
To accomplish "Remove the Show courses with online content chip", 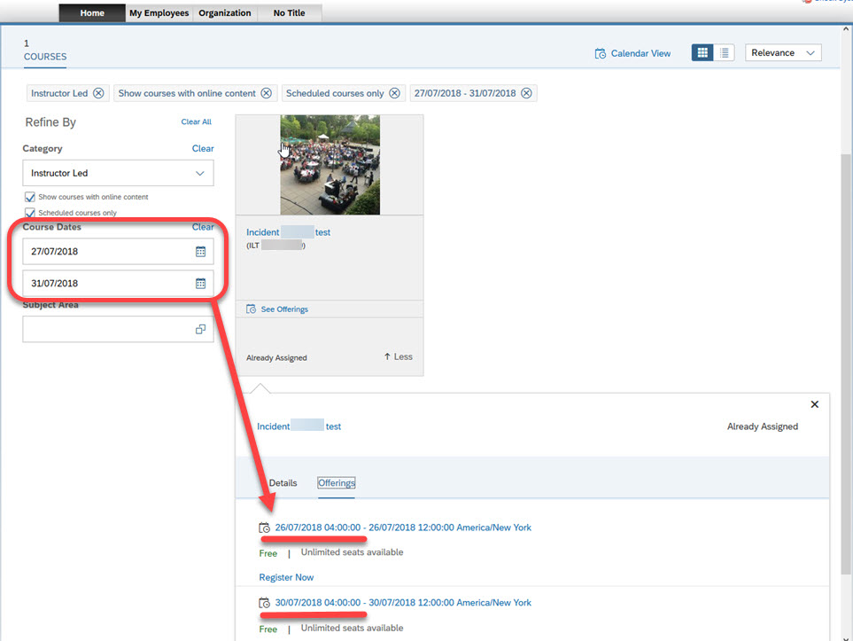I will pos(266,93).
